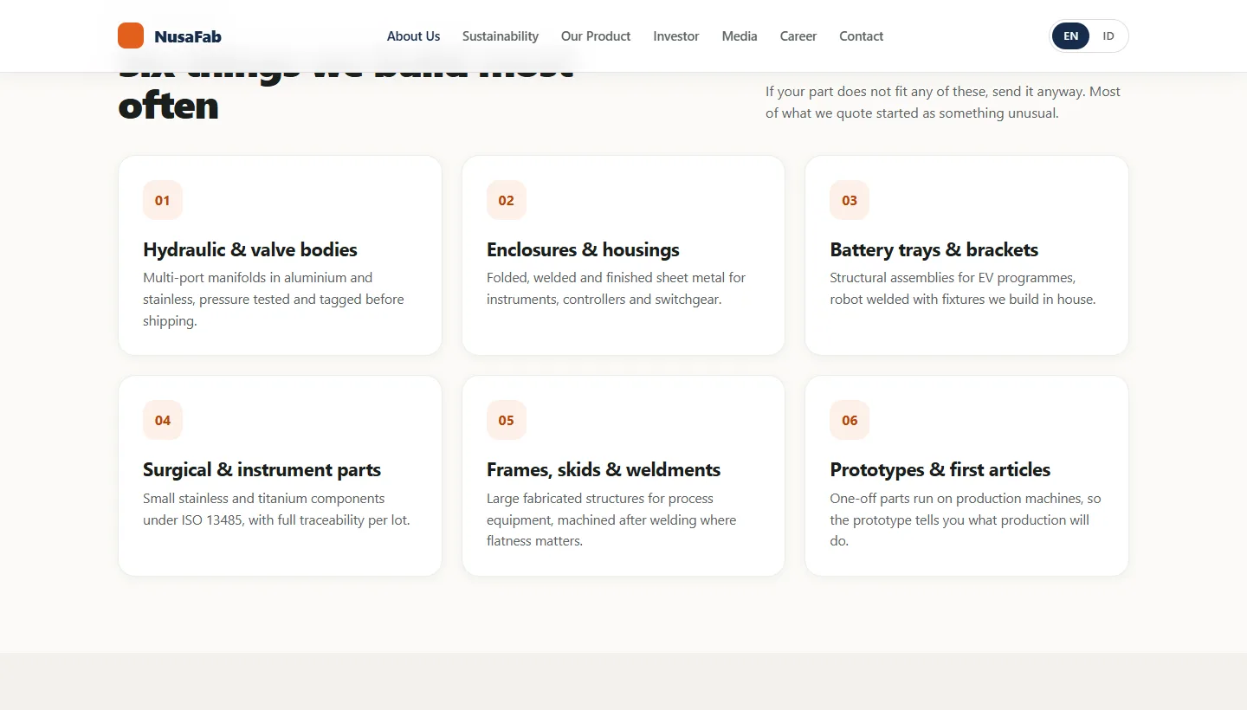
Task: Click the one-off parts description text
Action: [966, 520]
